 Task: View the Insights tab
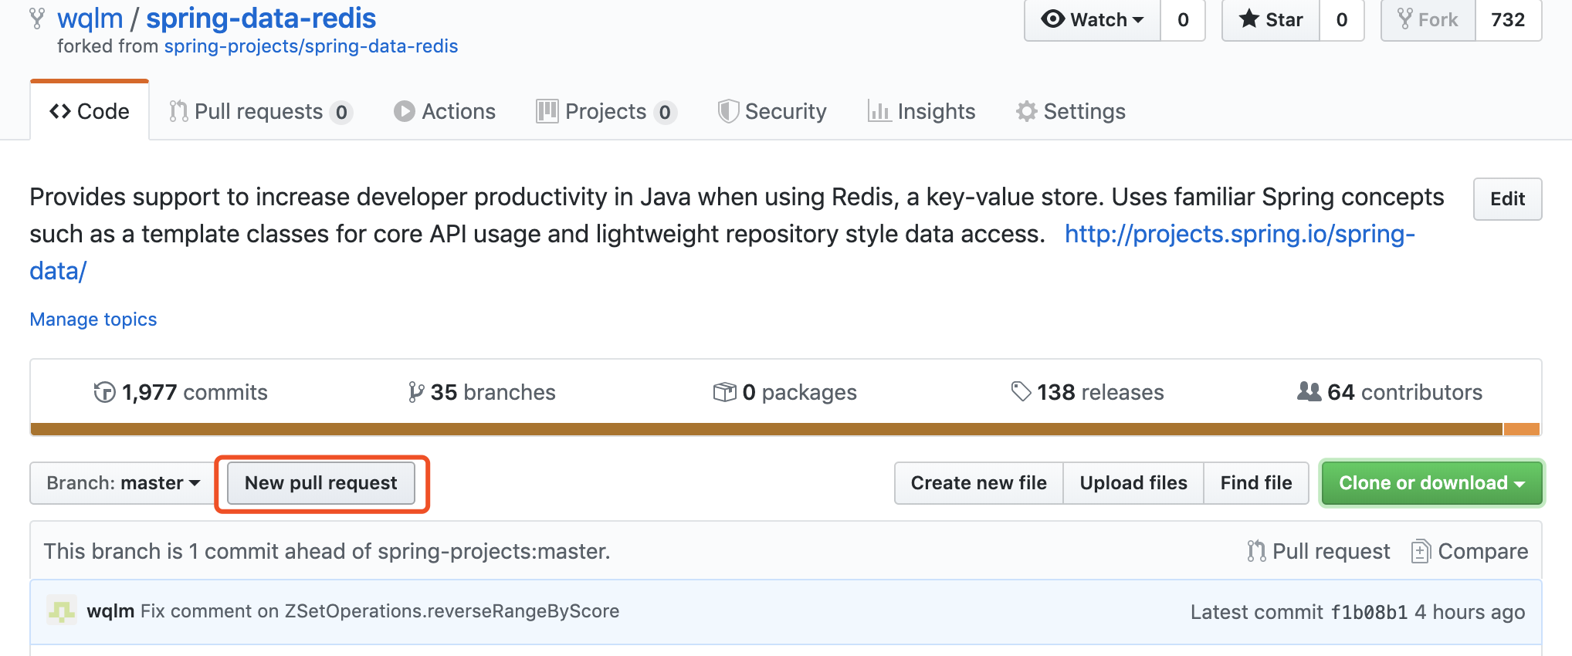922,112
